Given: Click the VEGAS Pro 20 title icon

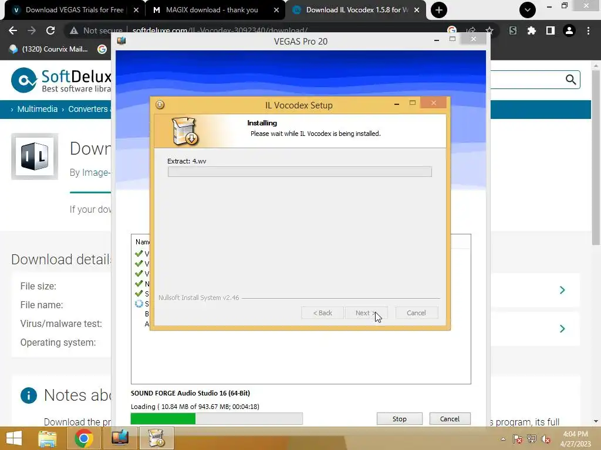Looking at the screenshot, I should 121,41.
